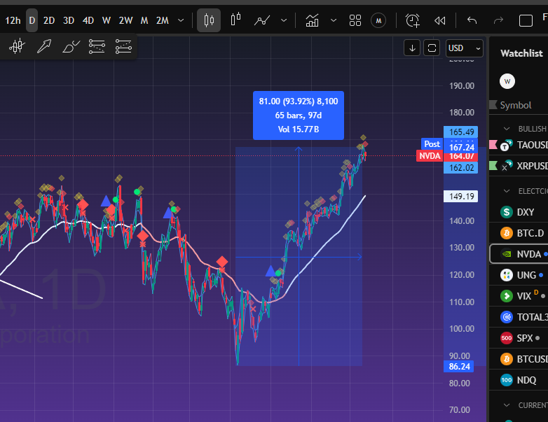548x422 pixels.
Task: Select the arrow drawing tool
Action: [44, 46]
